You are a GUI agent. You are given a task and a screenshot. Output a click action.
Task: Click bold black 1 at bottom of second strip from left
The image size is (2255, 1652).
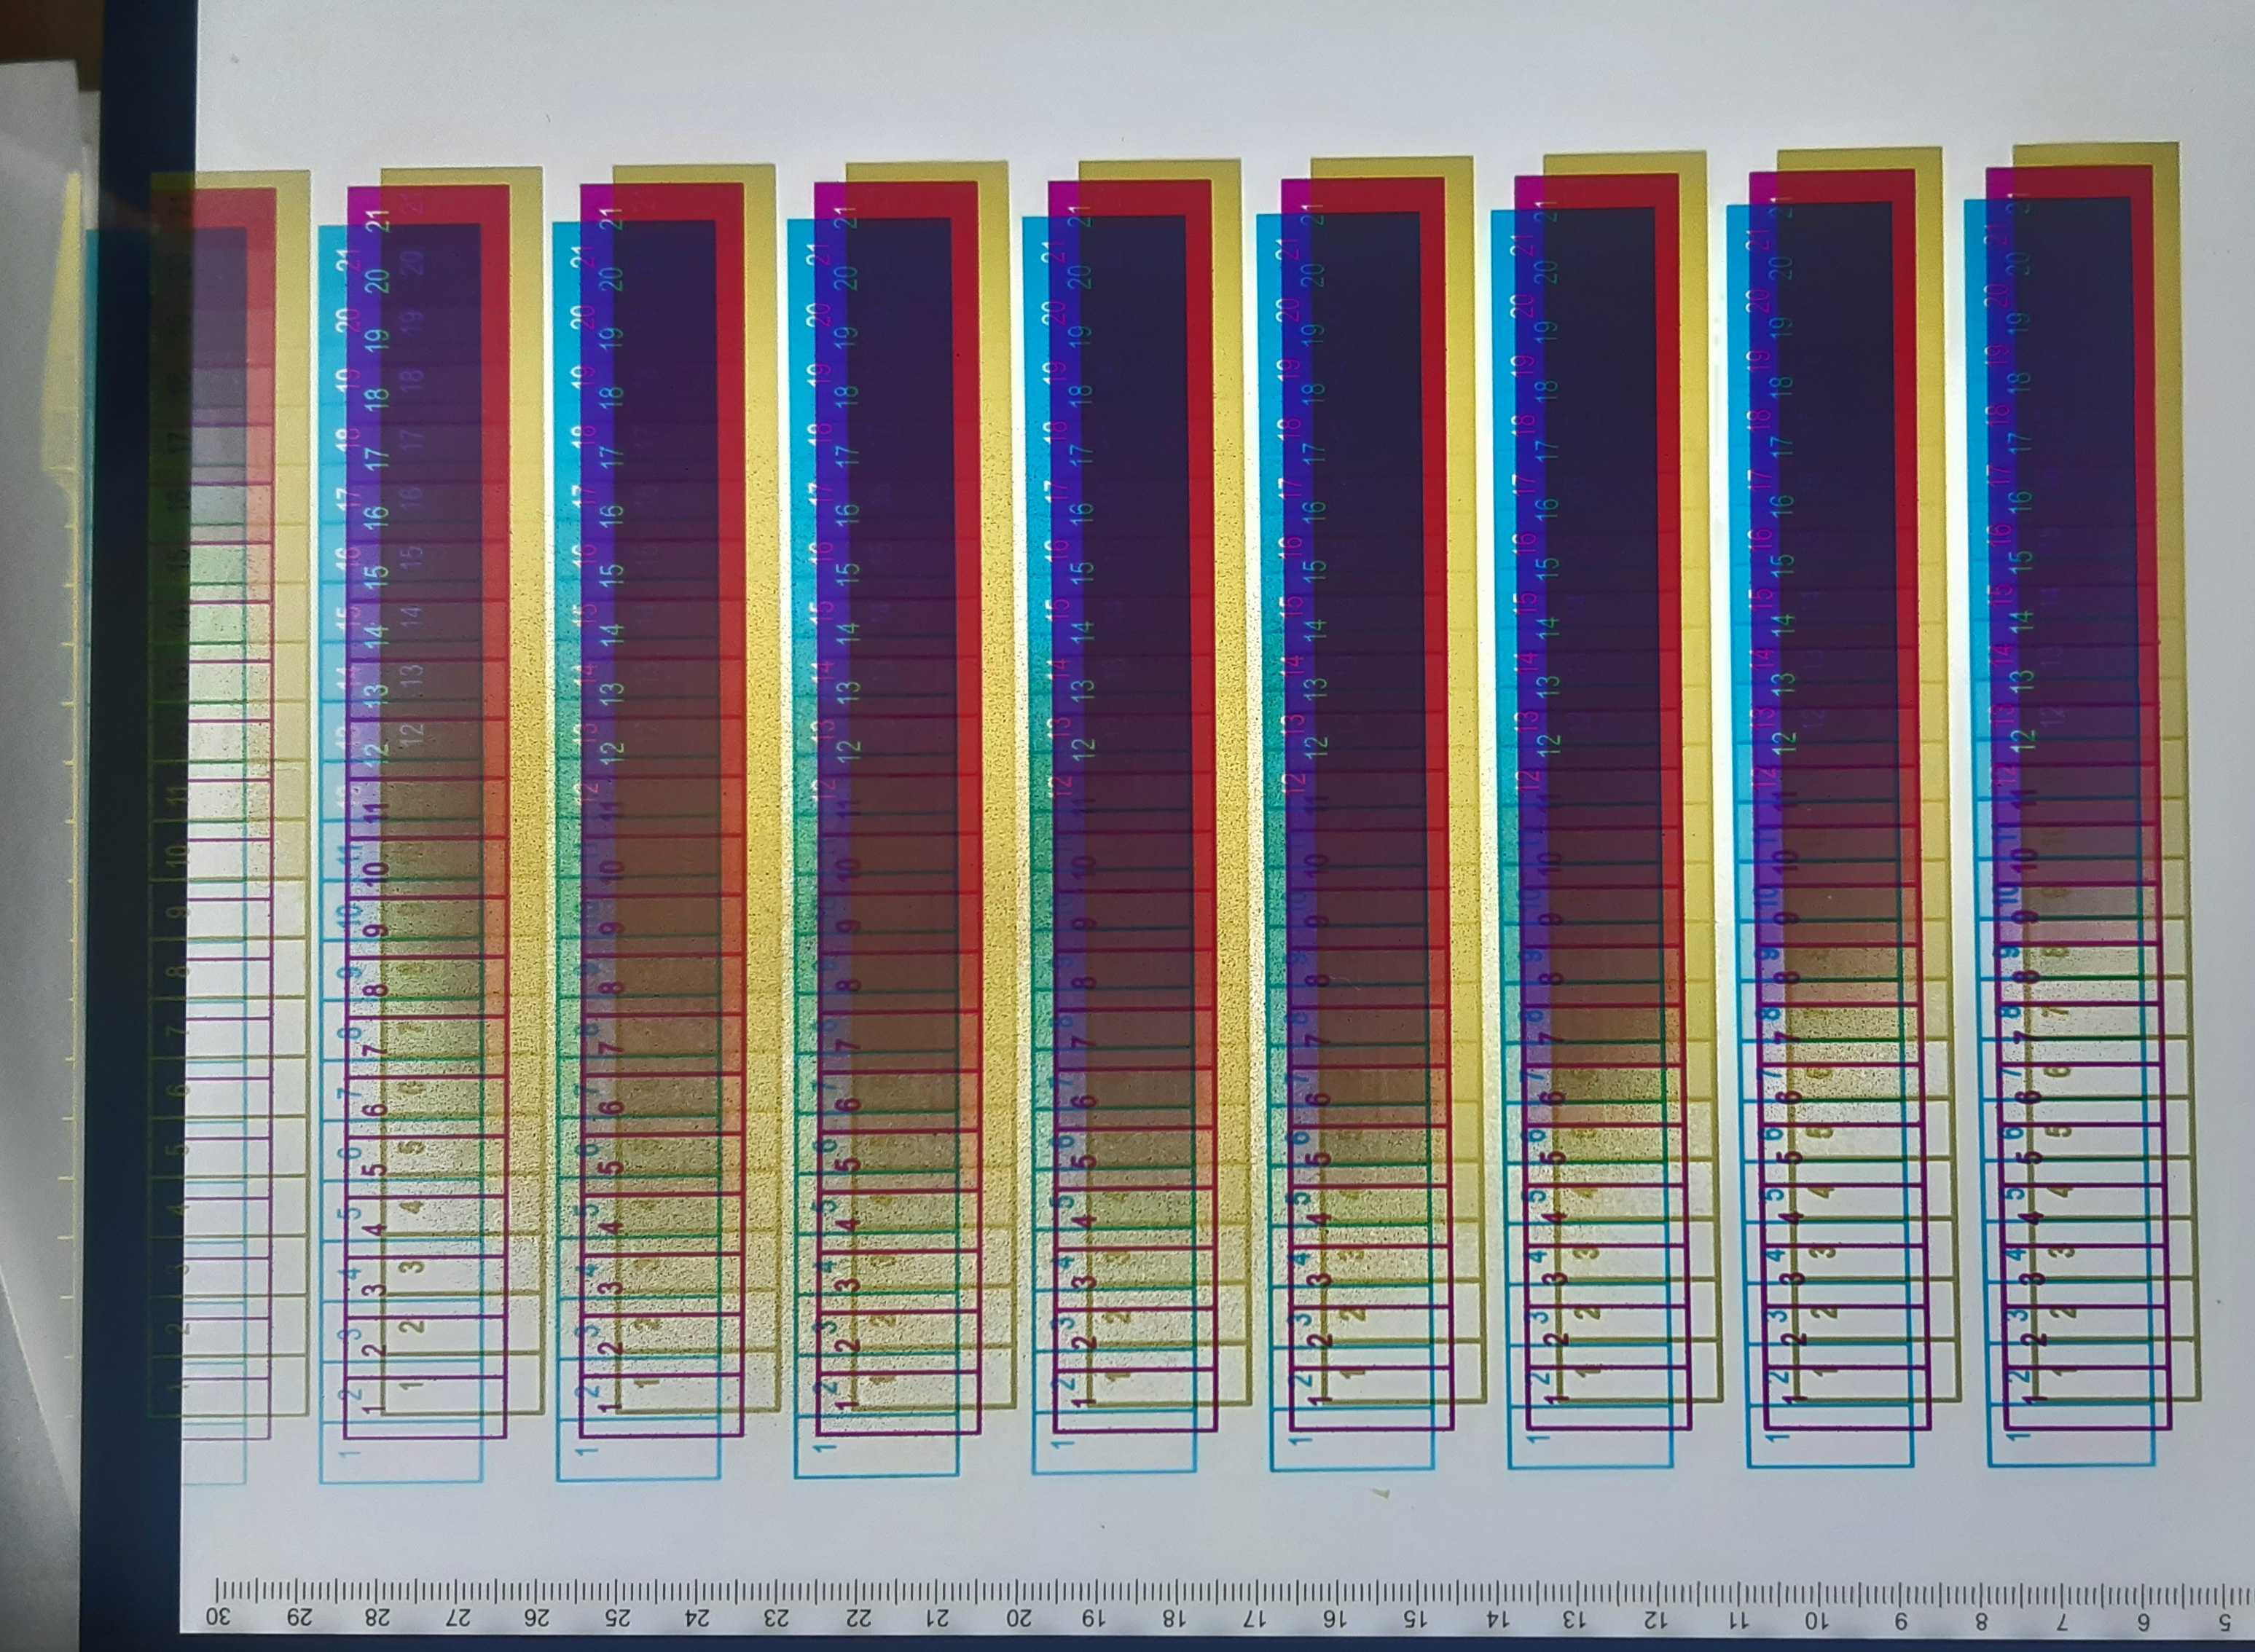coord(372,1409)
